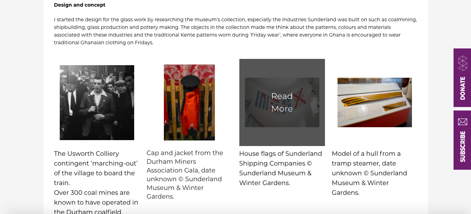The height and width of the screenshot is (214, 471).
Task: Click Read More on the house flags image
Action: tap(282, 102)
